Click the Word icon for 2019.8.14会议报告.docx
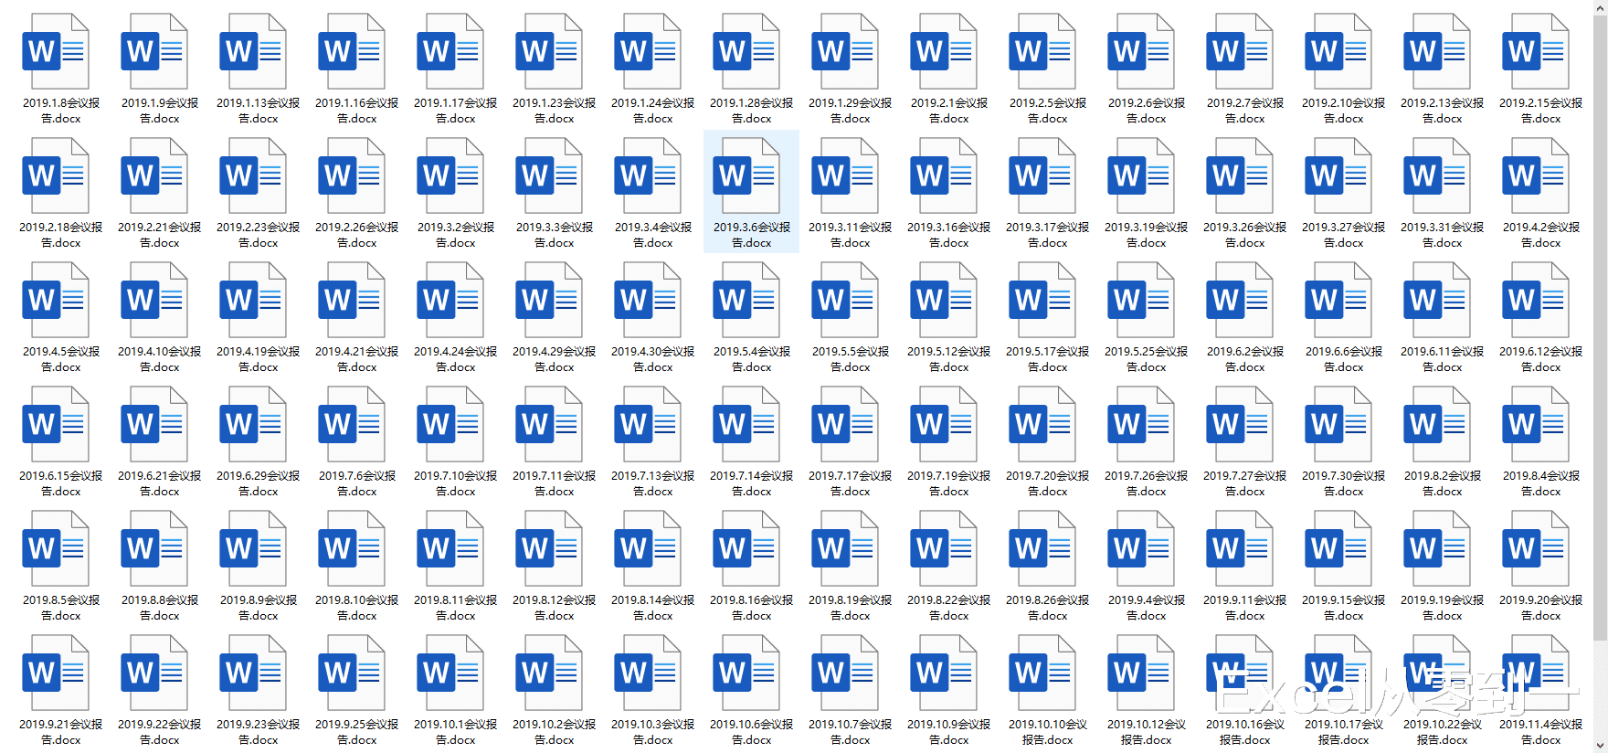1608x753 pixels. click(648, 548)
